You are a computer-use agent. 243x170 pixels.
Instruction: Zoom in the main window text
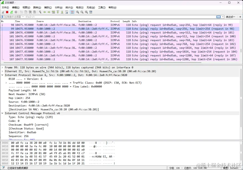coord(78,12)
